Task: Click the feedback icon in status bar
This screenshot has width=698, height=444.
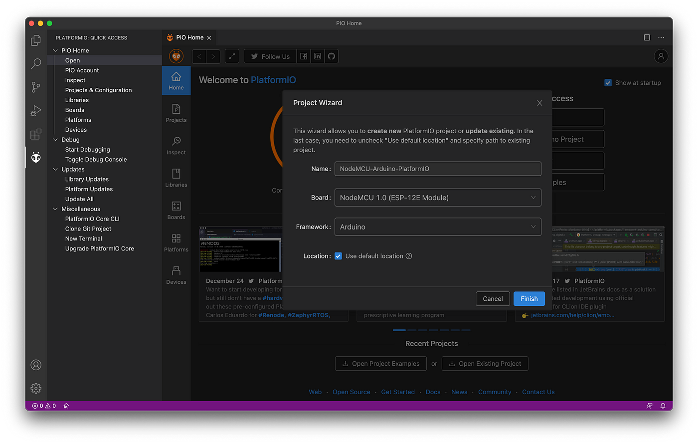Action: click(x=649, y=406)
